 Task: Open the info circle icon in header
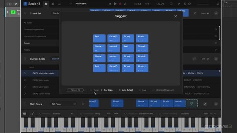(171, 4)
